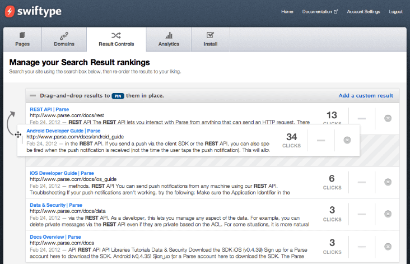410x264 pixels.
Task: Click the Manage your Search Result rankings heading
Action: 80,62
